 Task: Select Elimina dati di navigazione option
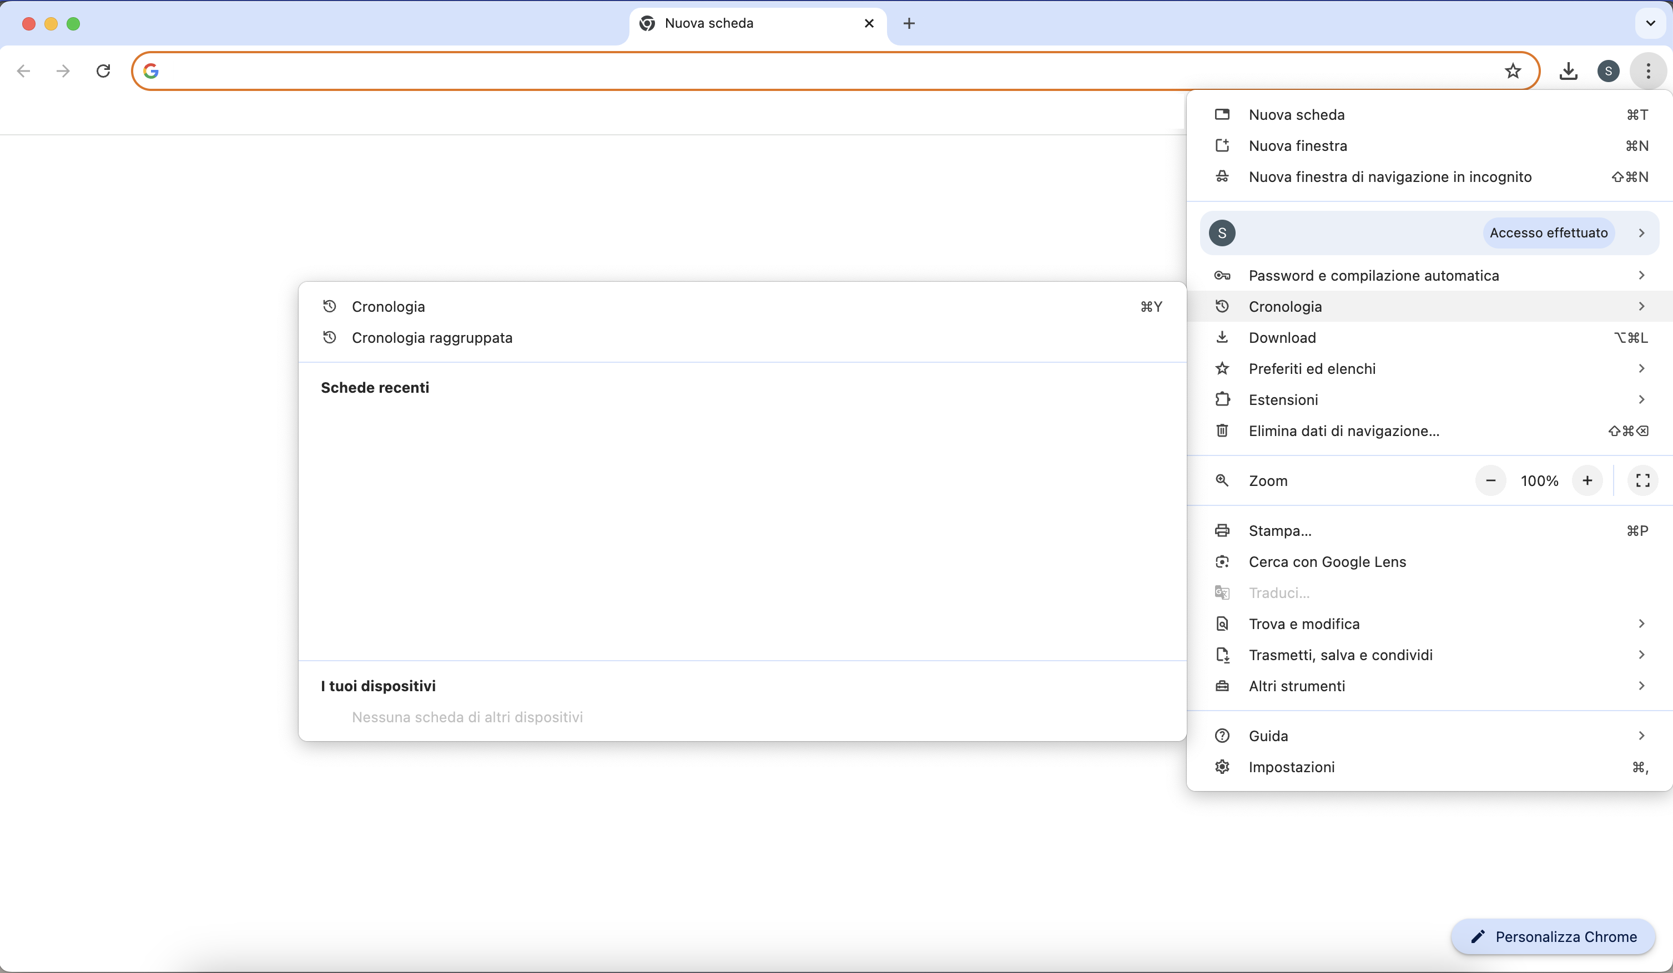click(x=1344, y=431)
